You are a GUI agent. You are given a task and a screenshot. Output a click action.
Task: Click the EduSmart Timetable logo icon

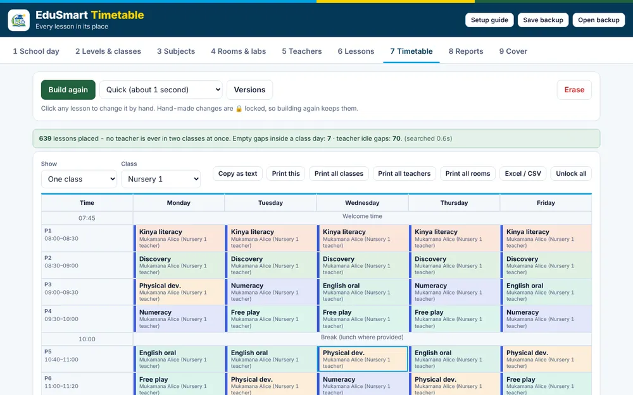point(18,20)
